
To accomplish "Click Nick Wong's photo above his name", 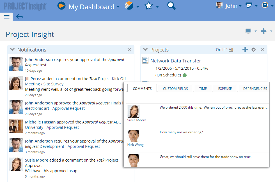I will [134, 136].
